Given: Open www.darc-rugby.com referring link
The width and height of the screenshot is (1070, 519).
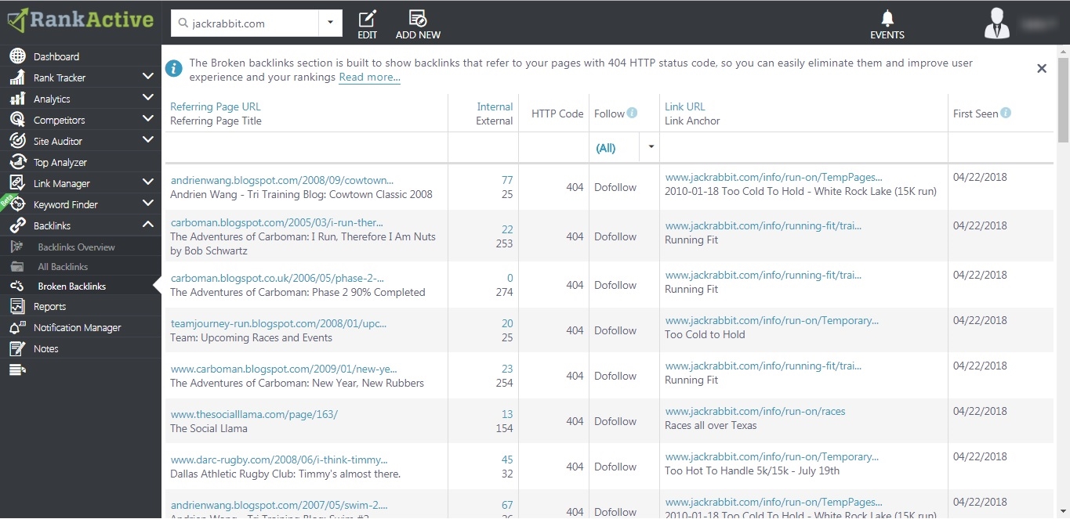Looking at the screenshot, I should coord(278,460).
